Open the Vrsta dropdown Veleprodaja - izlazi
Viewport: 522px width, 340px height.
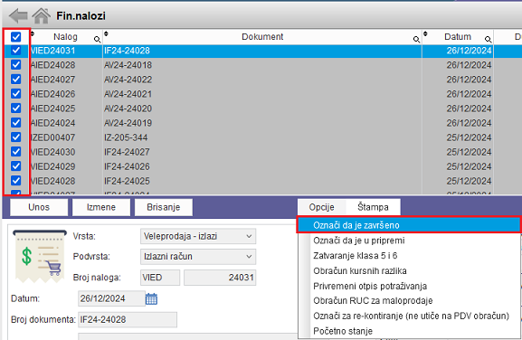point(198,236)
